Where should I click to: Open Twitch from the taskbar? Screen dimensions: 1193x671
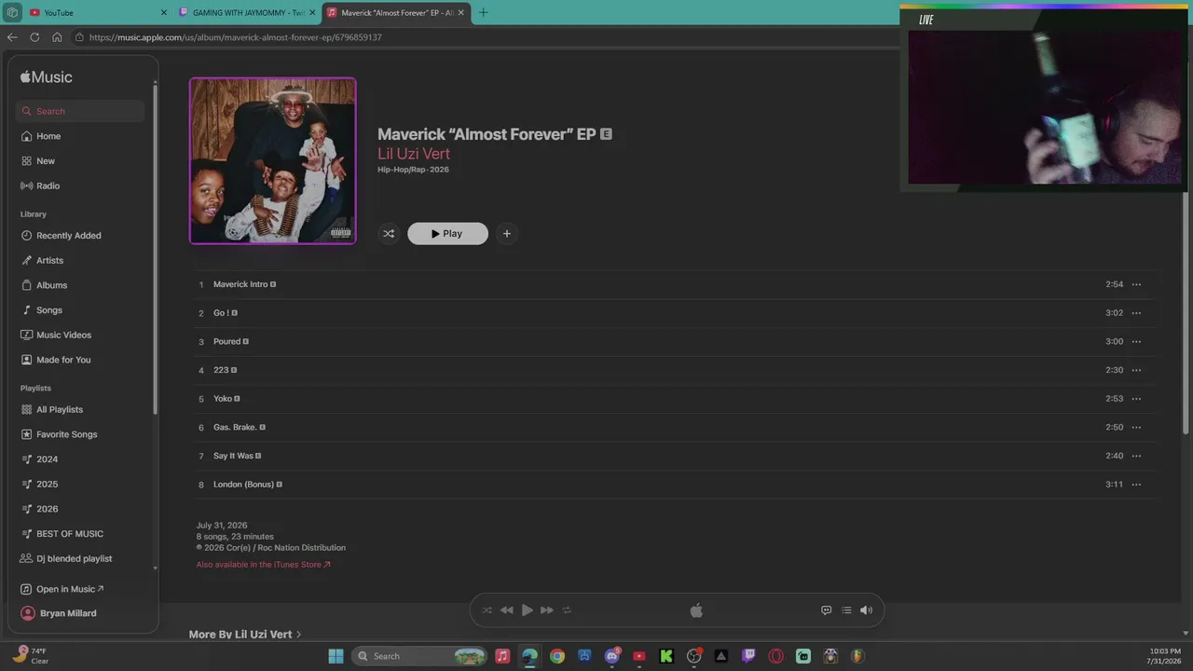click(748, 656)
